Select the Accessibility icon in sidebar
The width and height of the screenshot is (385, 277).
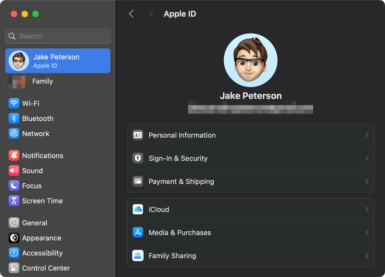point(14,253)
